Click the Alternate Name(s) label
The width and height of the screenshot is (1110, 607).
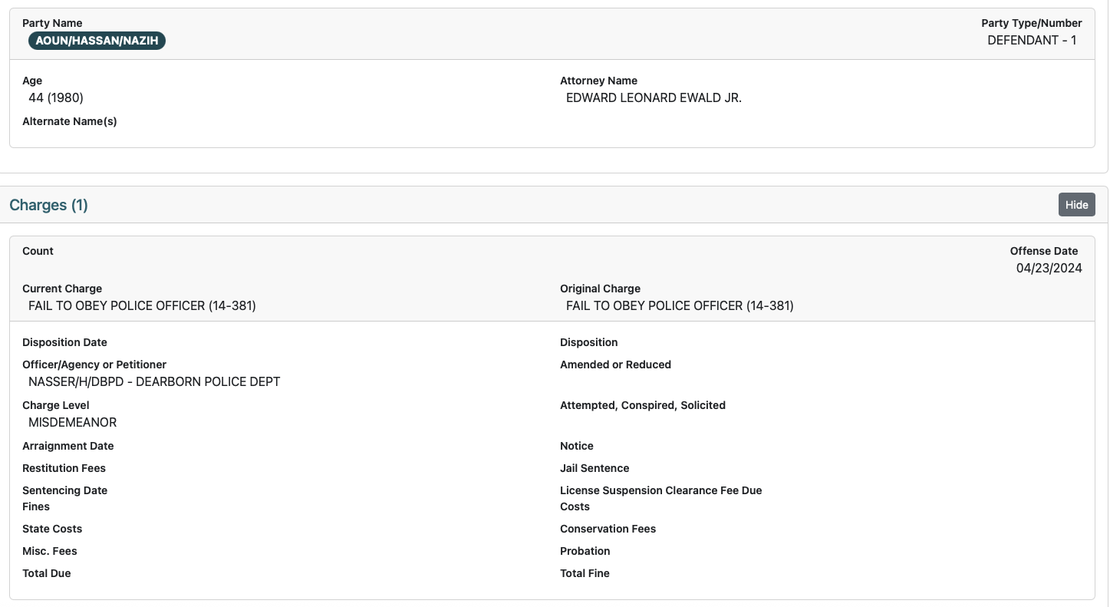[x=70, y=121]
